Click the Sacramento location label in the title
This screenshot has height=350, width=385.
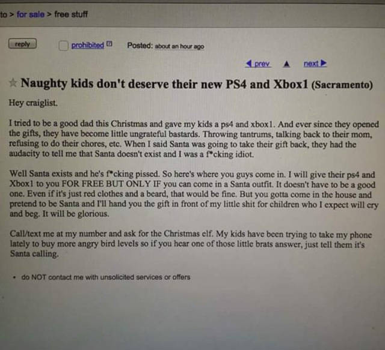pyautogui.click(x=342, y=85)
